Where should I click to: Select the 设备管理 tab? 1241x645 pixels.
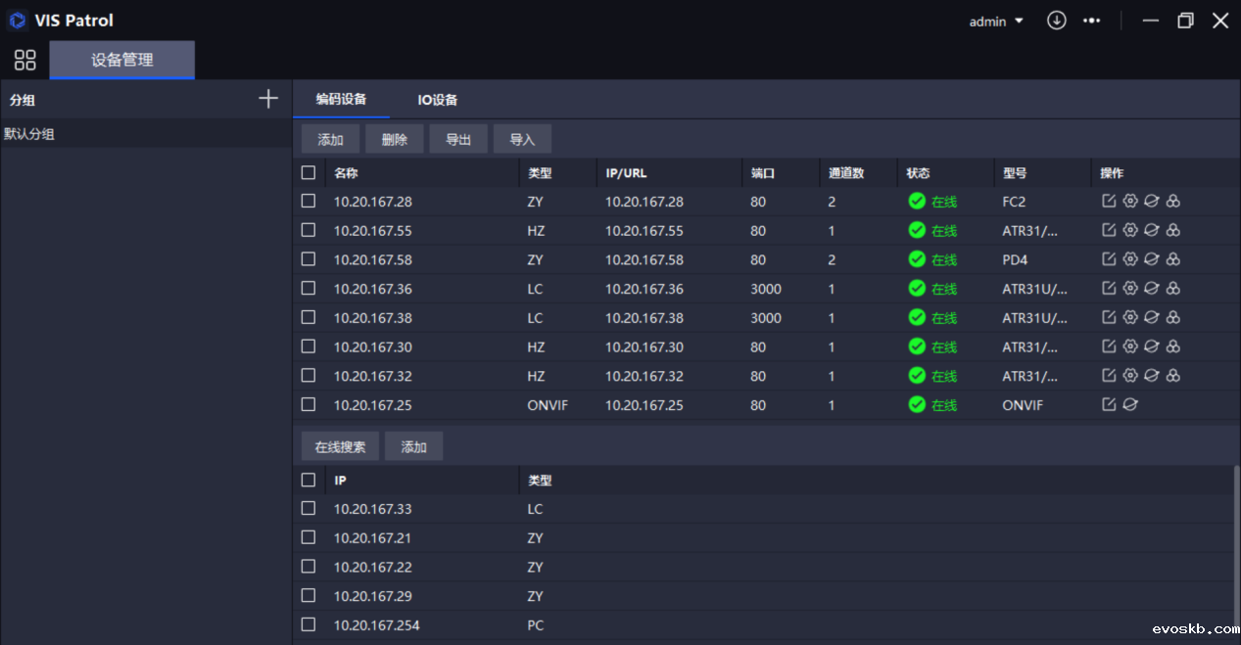point(122,60)
